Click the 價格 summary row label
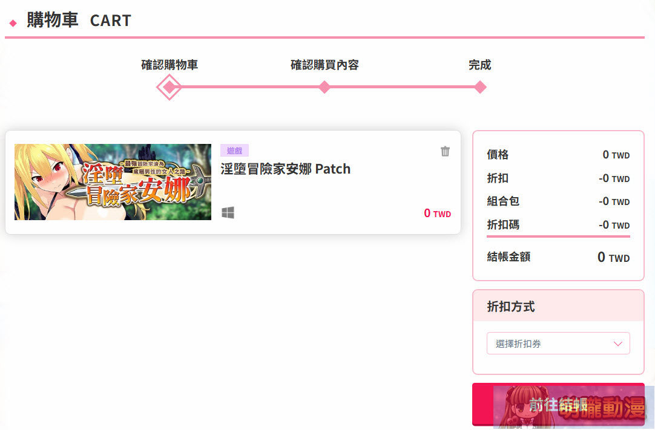Screen dimensions: 655x430 498,154
